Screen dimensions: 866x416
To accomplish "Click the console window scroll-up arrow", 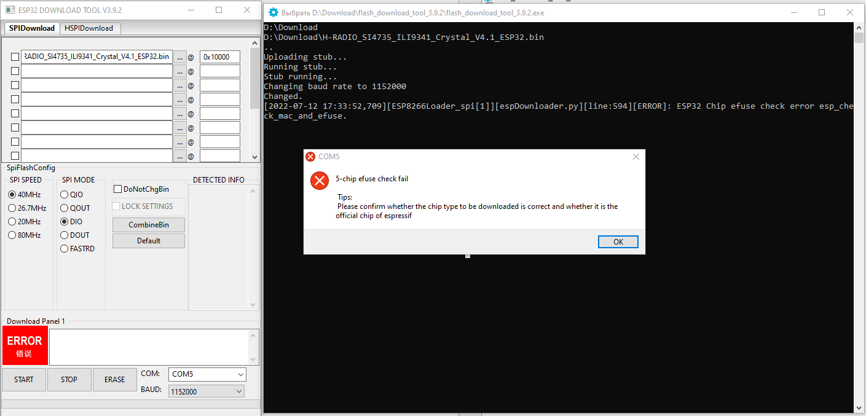I will coord(859,28).
